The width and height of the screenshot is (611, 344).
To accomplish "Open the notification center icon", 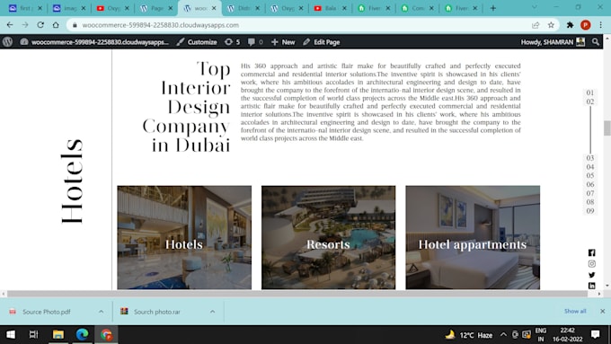I will [x=596, y=334].
